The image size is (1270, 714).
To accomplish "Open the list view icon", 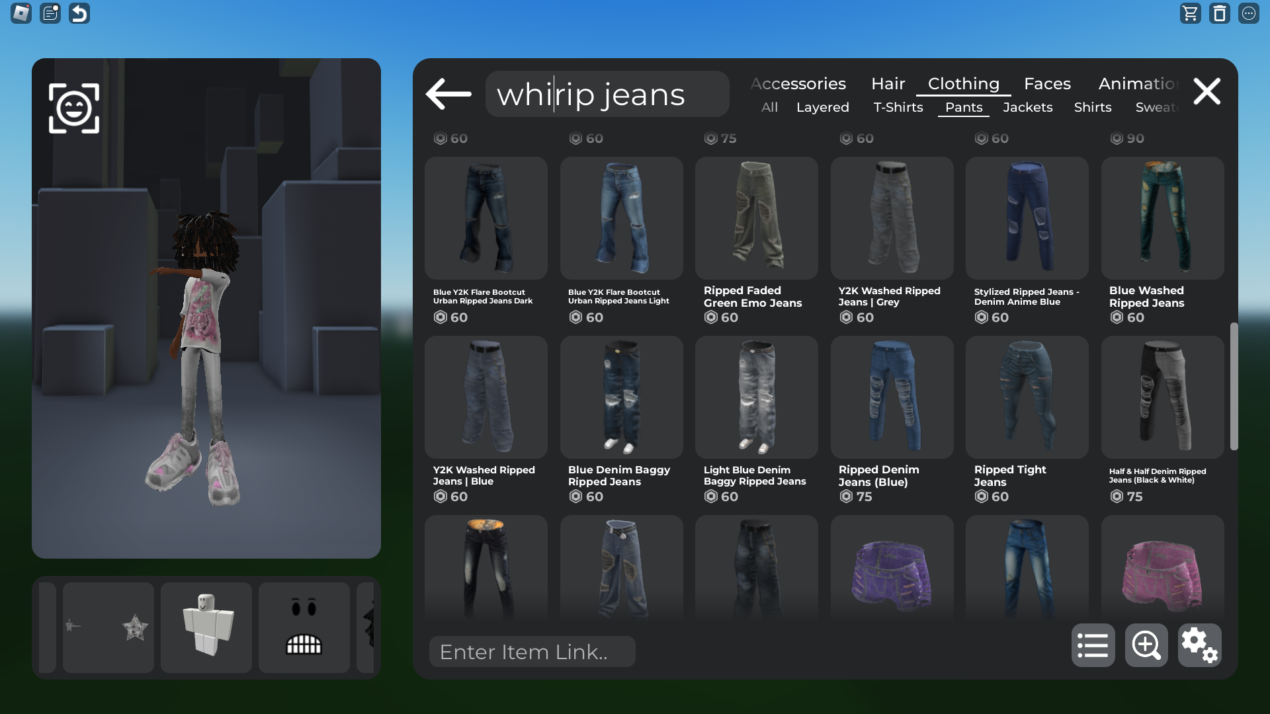I will pos(1092,645).
